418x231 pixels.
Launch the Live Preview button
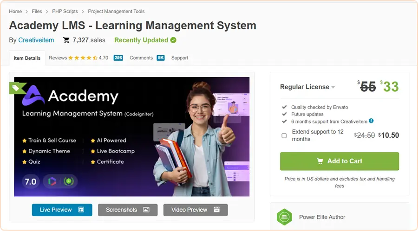coord(62,210)
